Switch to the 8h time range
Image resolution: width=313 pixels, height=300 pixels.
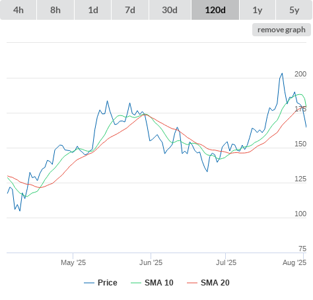point(55,10)
